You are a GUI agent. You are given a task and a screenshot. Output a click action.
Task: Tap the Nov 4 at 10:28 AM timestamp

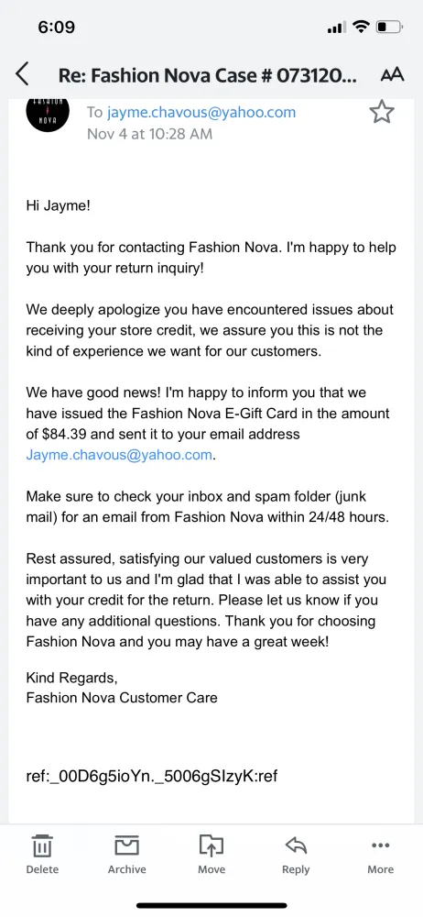pos(149,134)
